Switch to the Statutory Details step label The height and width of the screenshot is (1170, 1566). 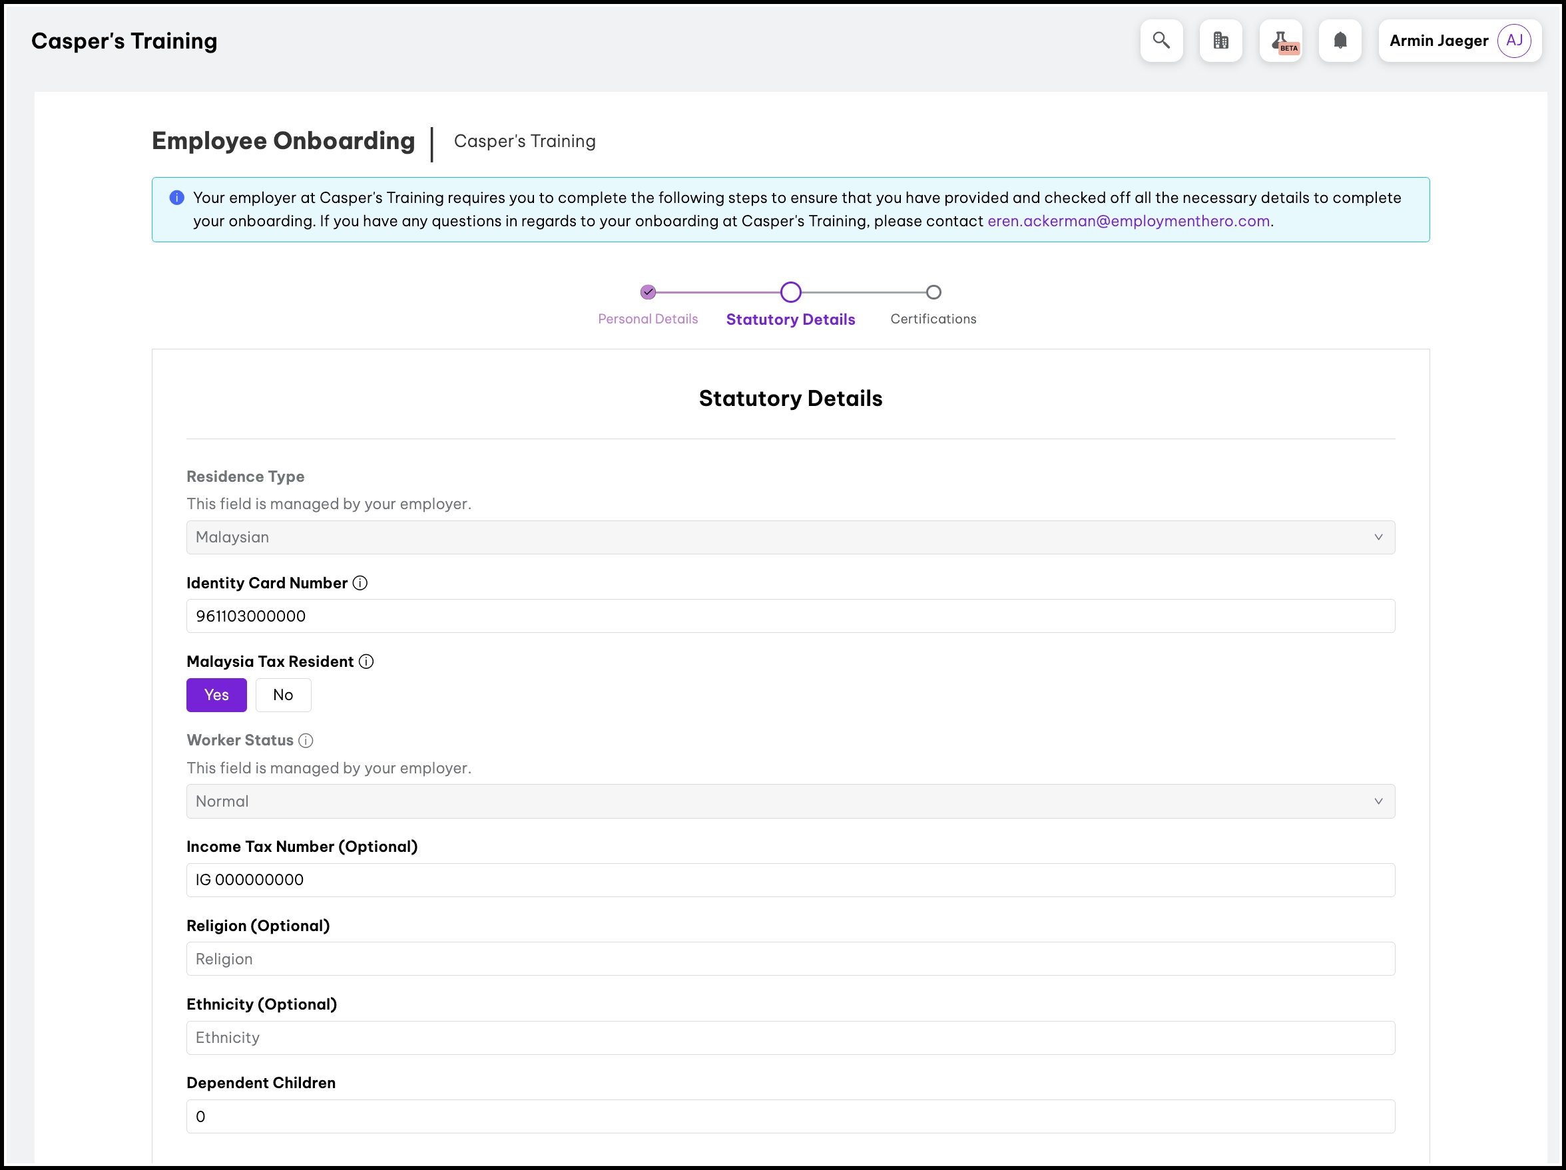790,319
